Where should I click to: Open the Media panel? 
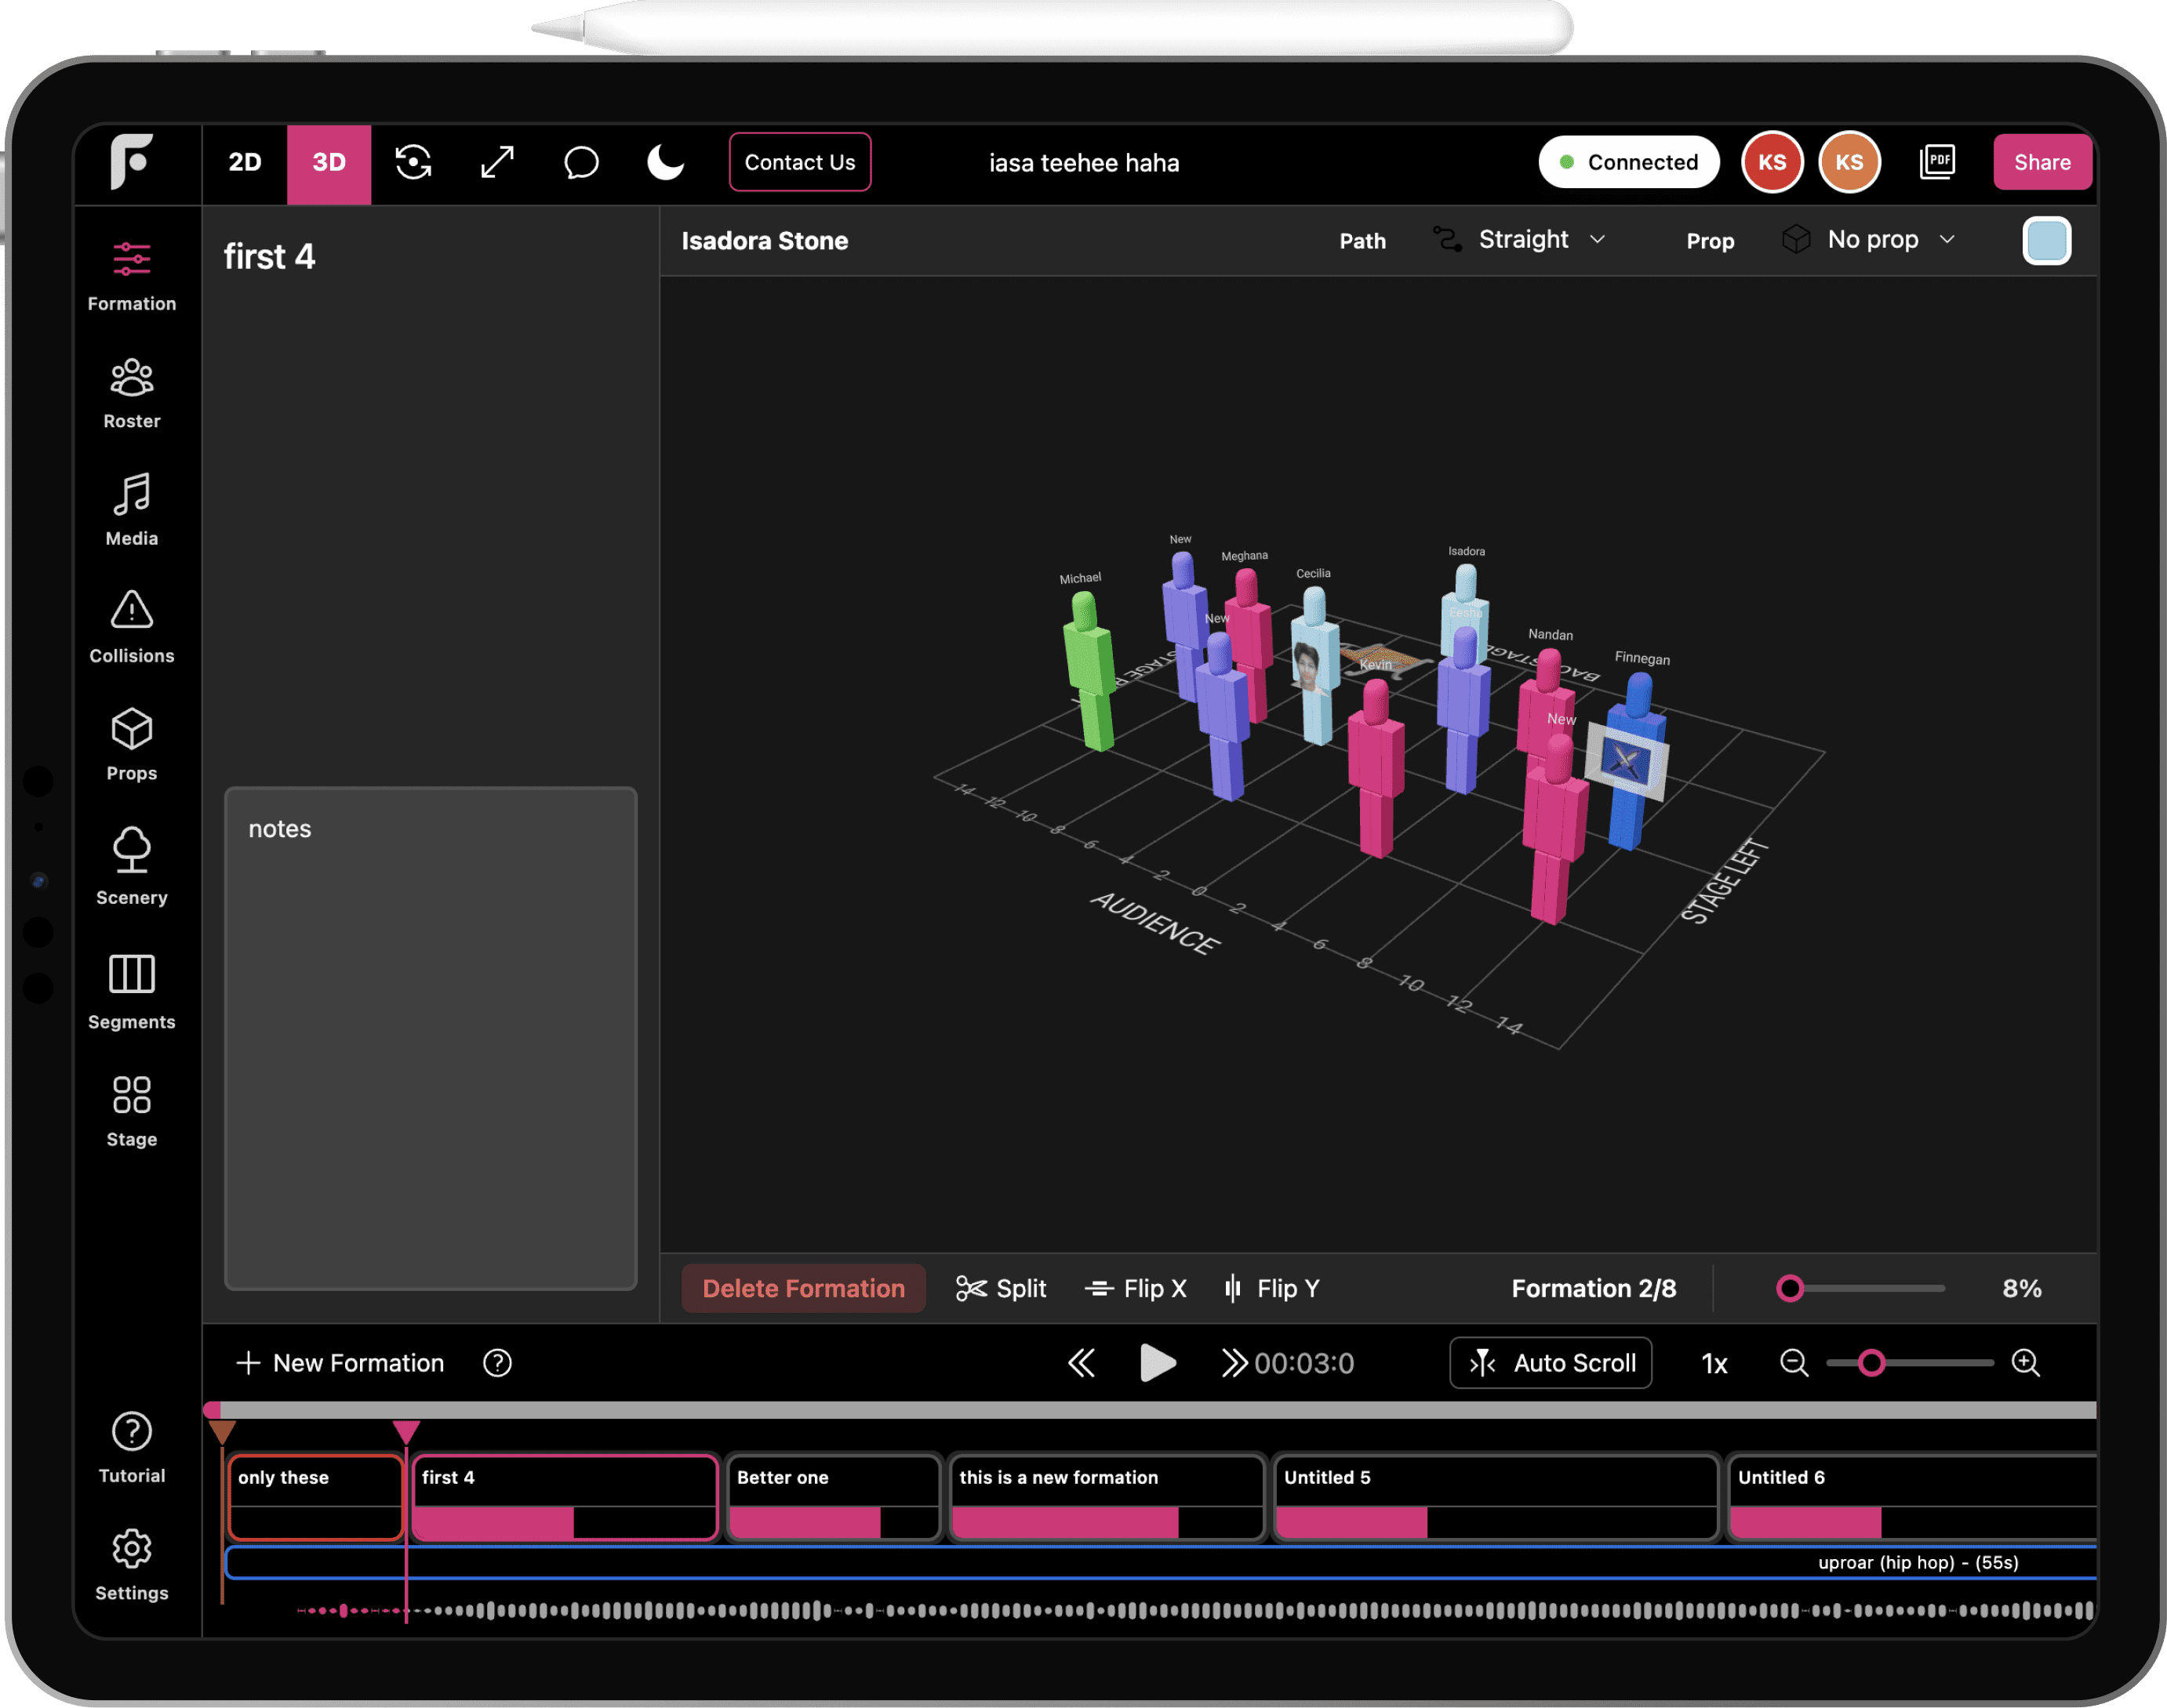click(131, 510)
